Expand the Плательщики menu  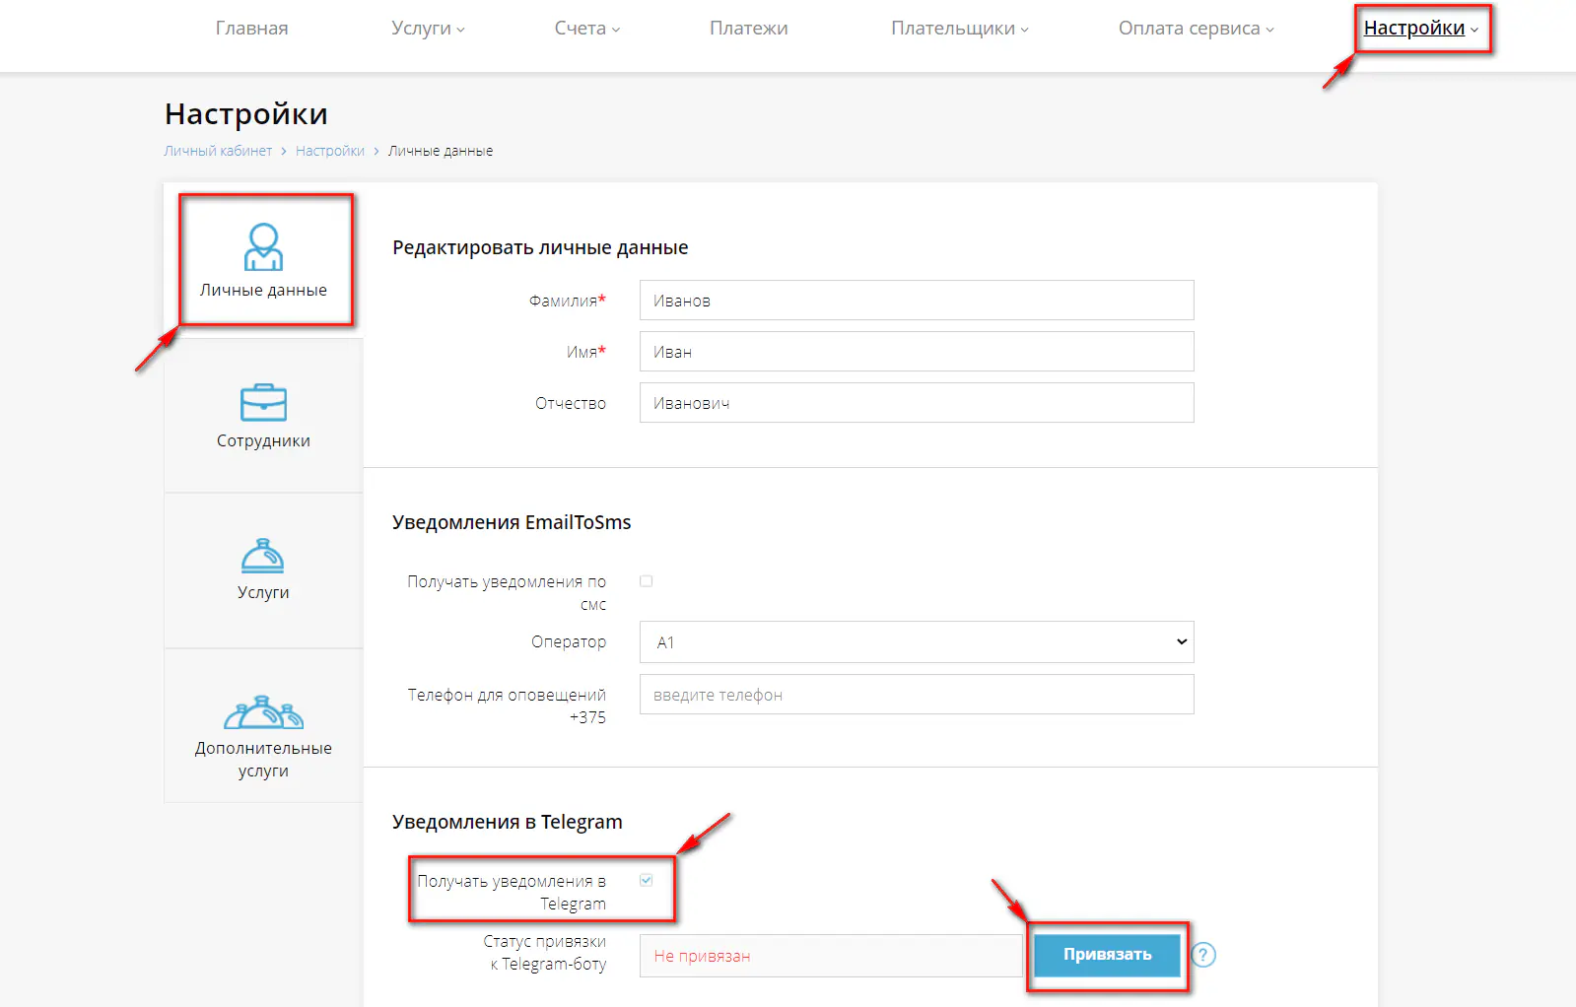point(959,29)
